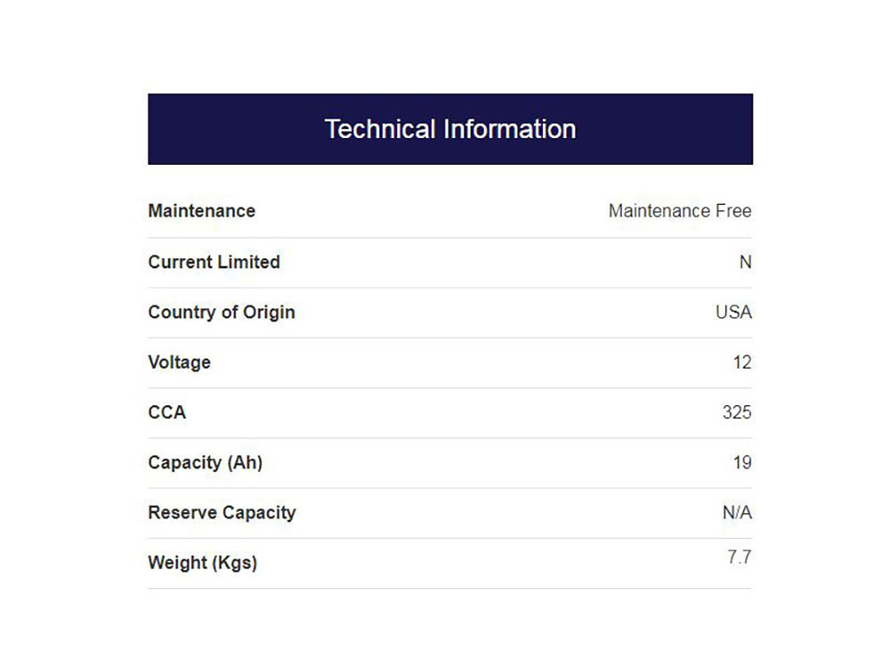This screenshot has height=668, width=890.
Task: Select the CCA label
Action: [x=167, y=412]
